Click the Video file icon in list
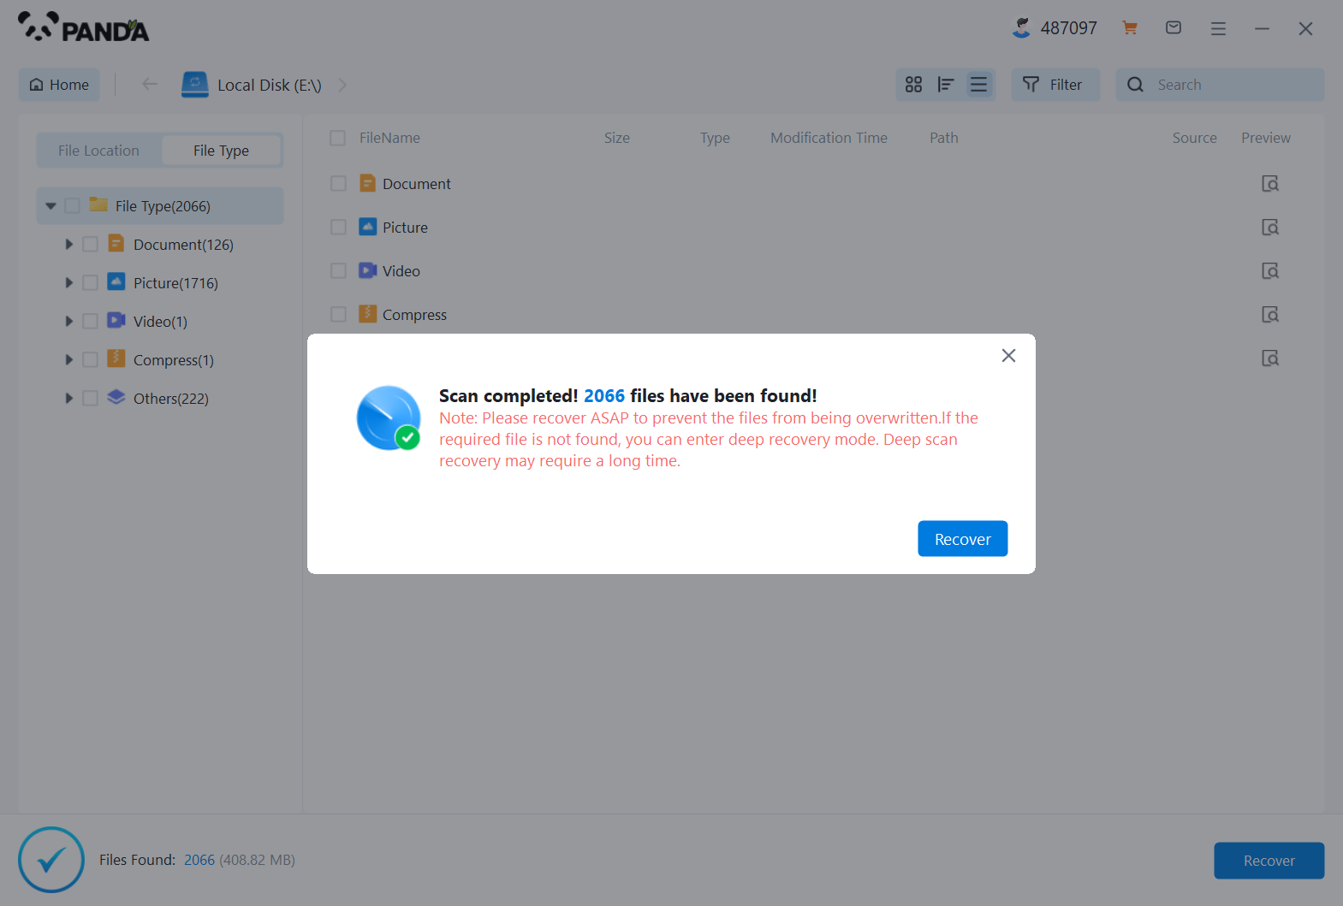Viewport: 1343px width, 906px height. pyautogui.click(x=368, y=270)
